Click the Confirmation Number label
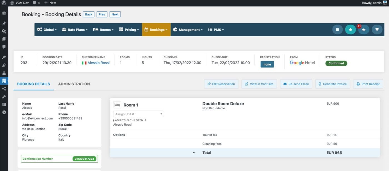This screenshot has width=389, height=171. (x=38, y=159)
